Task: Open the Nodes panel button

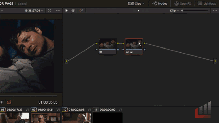Action: click(160, 4)
